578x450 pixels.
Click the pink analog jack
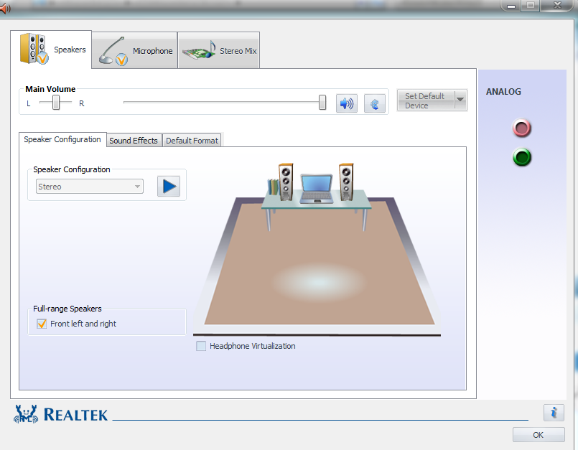[x=521, y=128]
